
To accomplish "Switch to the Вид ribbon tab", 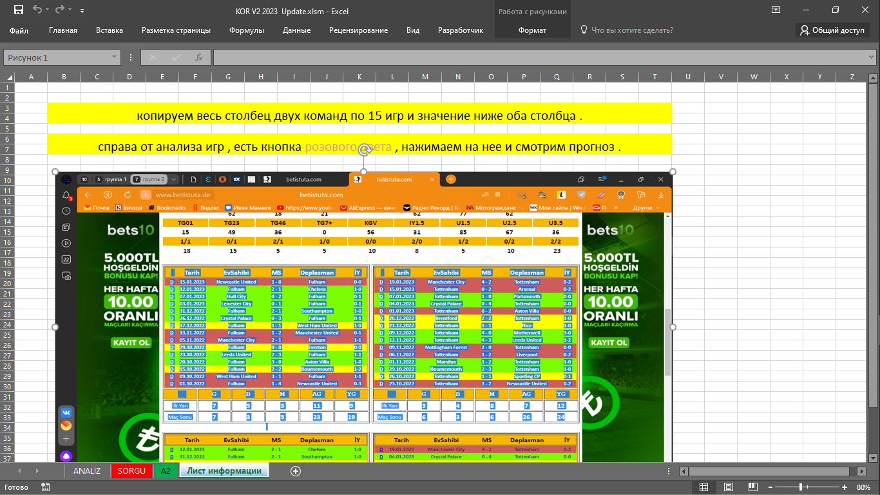I will pos(413,30).
